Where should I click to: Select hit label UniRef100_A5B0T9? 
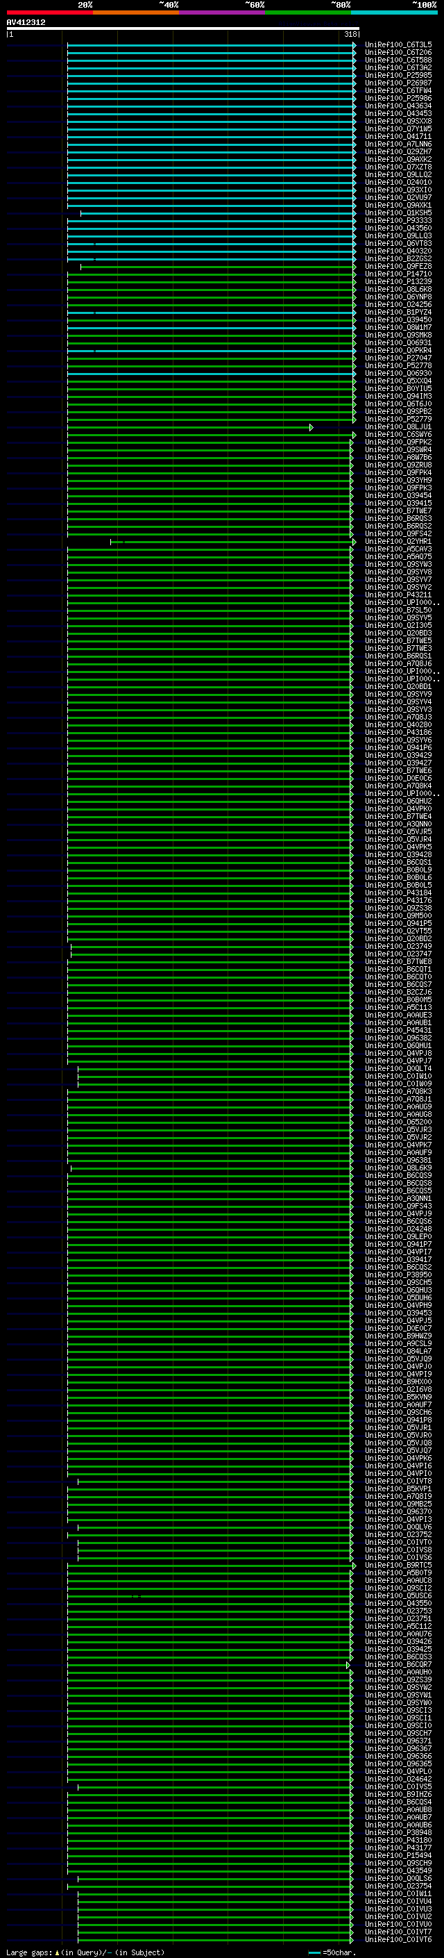(398, 1573)
